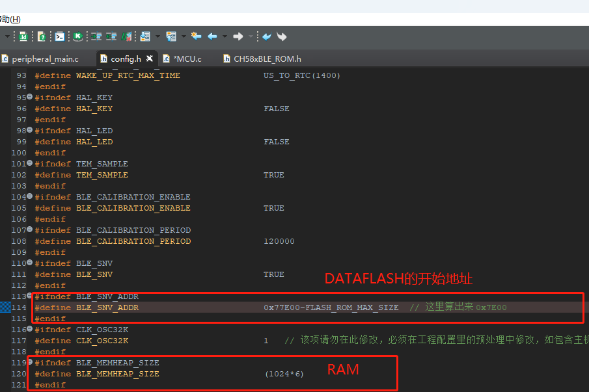Open the next annotation dropdown arrow
Screen dimensions: 589x392
pos(158,36)
